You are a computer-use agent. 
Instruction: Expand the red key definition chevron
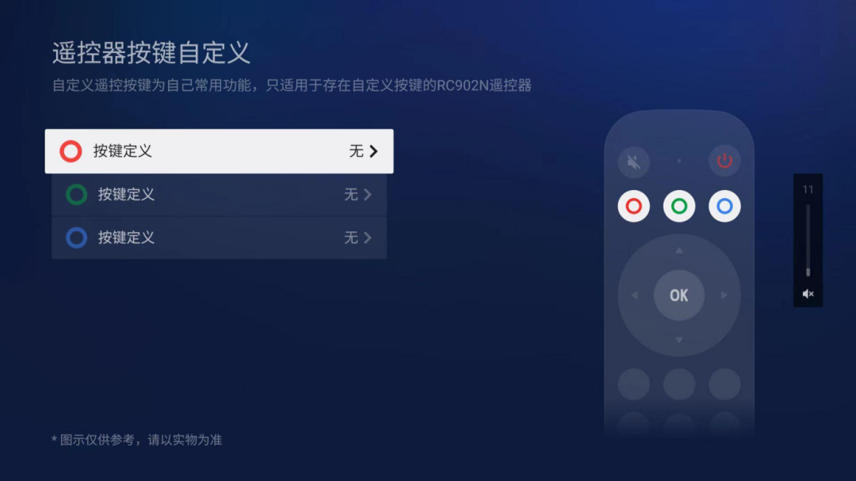[x=373, y=151]
